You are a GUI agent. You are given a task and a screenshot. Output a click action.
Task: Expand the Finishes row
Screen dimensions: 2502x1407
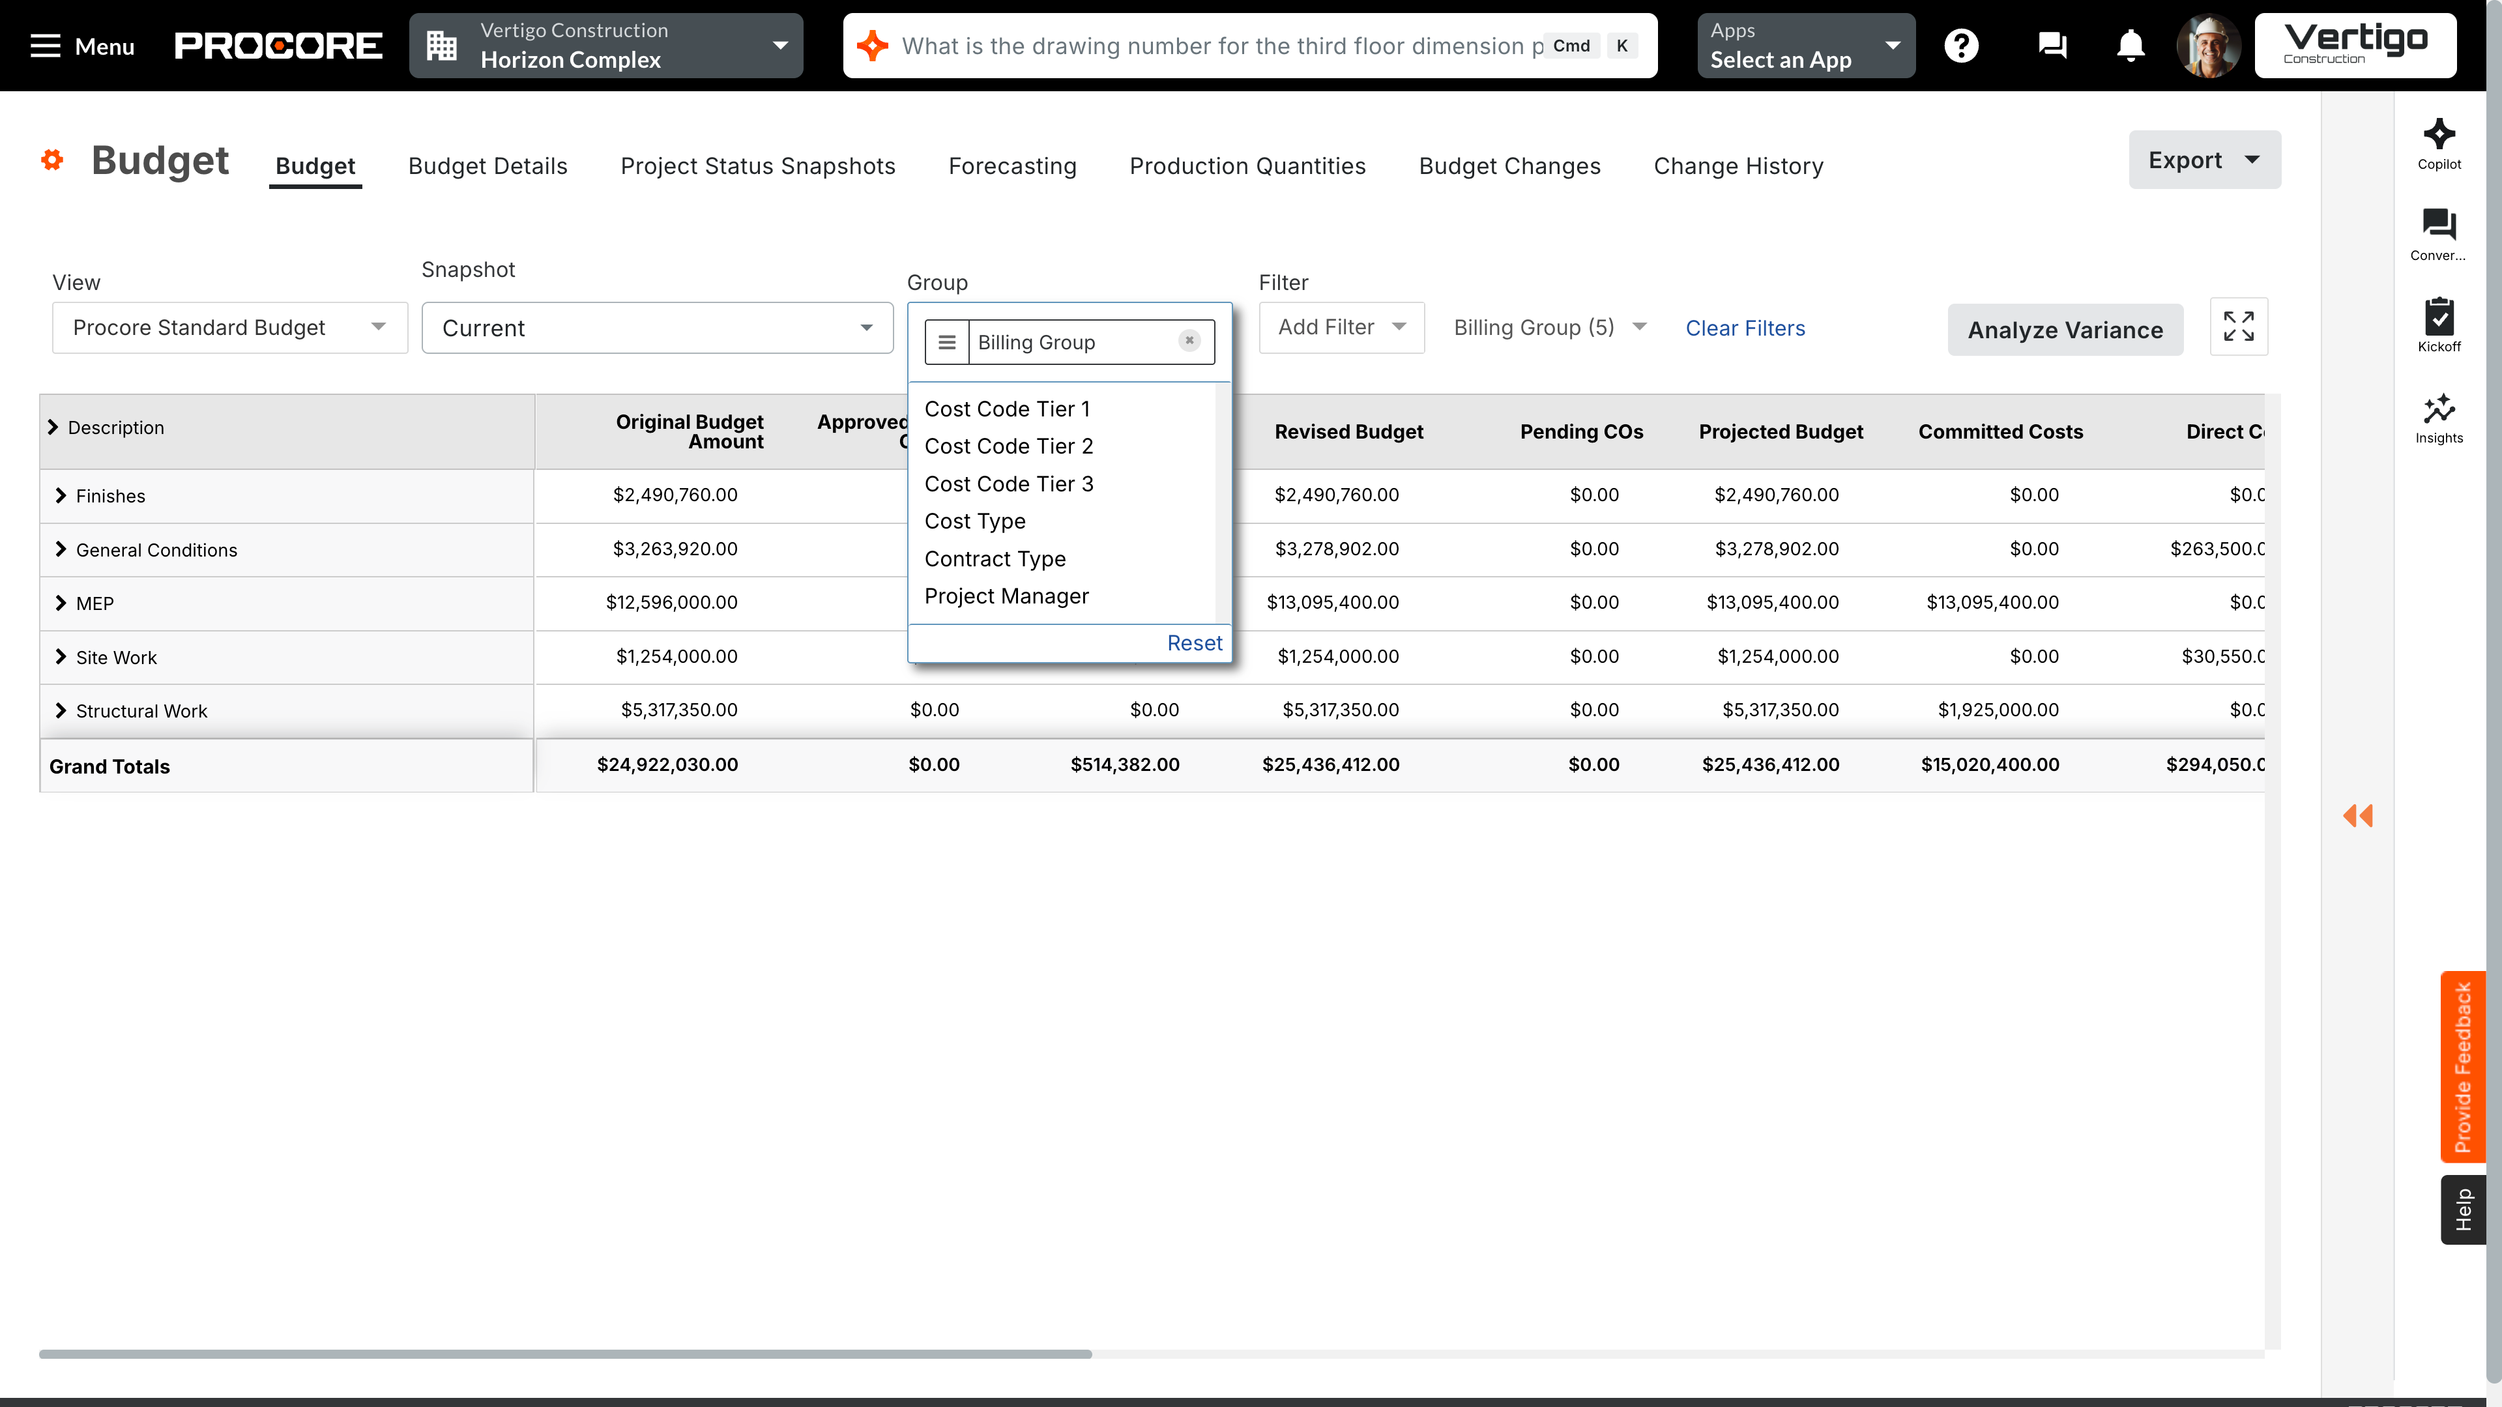click(61, 496)
